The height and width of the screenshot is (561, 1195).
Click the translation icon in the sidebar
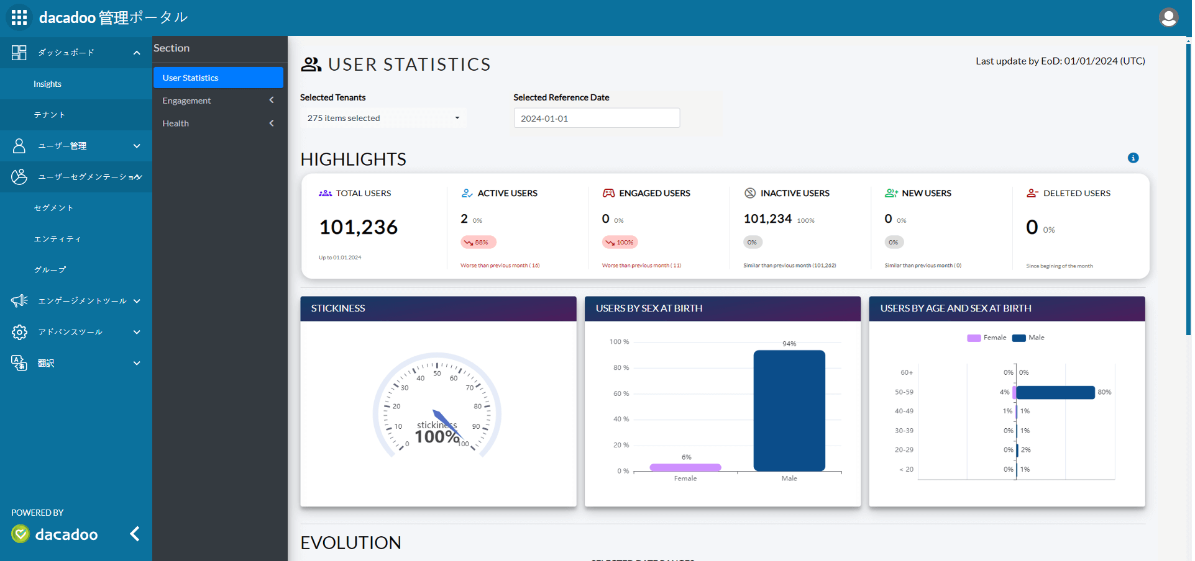tap(19, 363)
